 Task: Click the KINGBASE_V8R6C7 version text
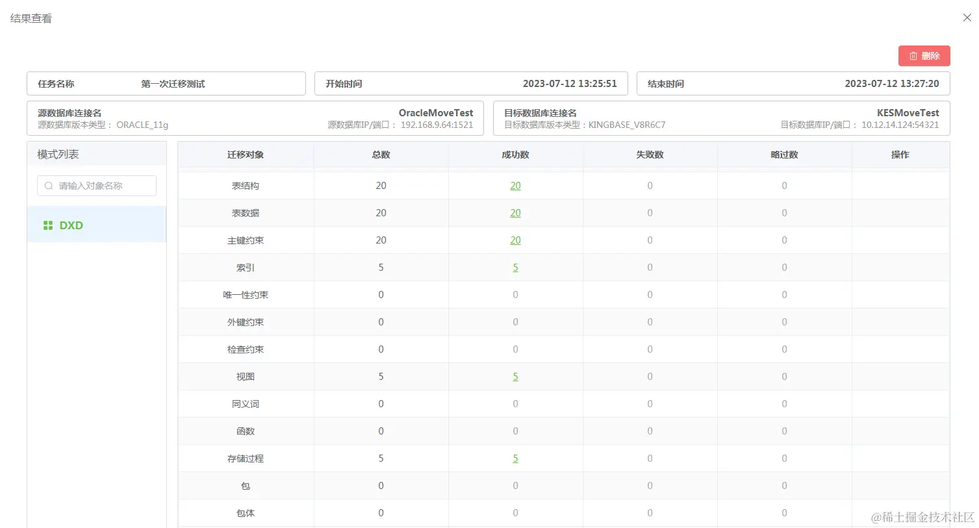coord(627,125)
